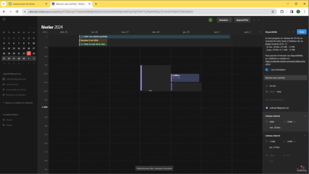Change the 30 min duration option
Image resolution: width=309 pixels, height=174 pixels.
tap(273, 86)
